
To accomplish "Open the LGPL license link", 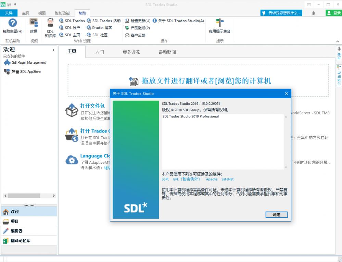I will 165,179.
